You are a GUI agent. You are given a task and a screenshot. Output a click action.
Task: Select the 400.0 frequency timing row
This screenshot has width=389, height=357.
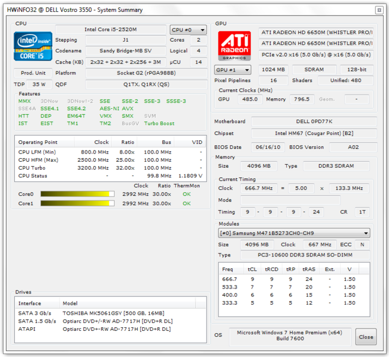tap(294, 295)
